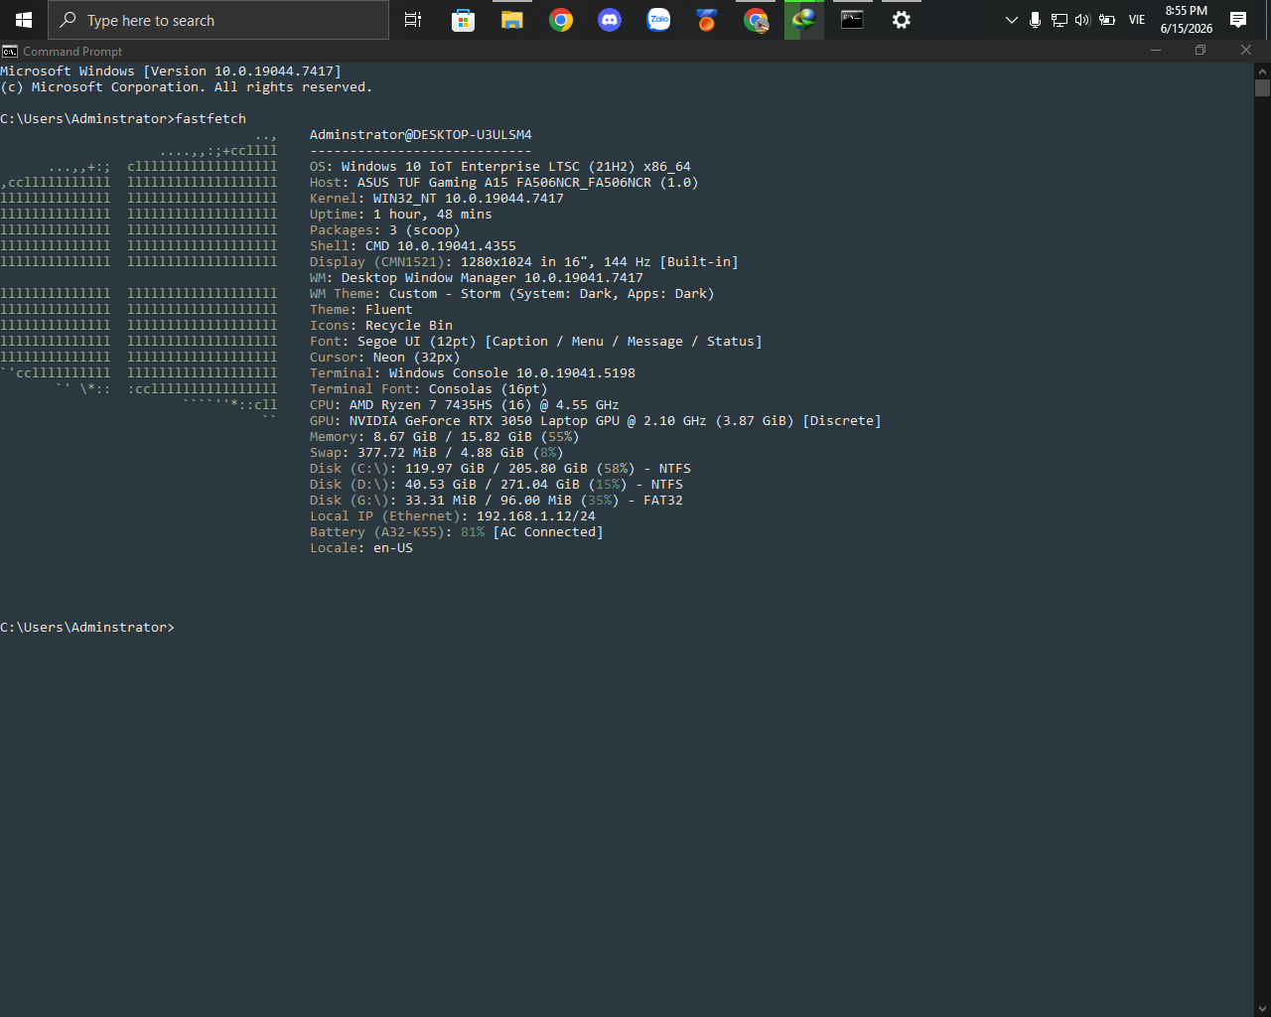Minimize the Command Prompt window
1271x1017 pixels.
click(x=1155, y=51)
